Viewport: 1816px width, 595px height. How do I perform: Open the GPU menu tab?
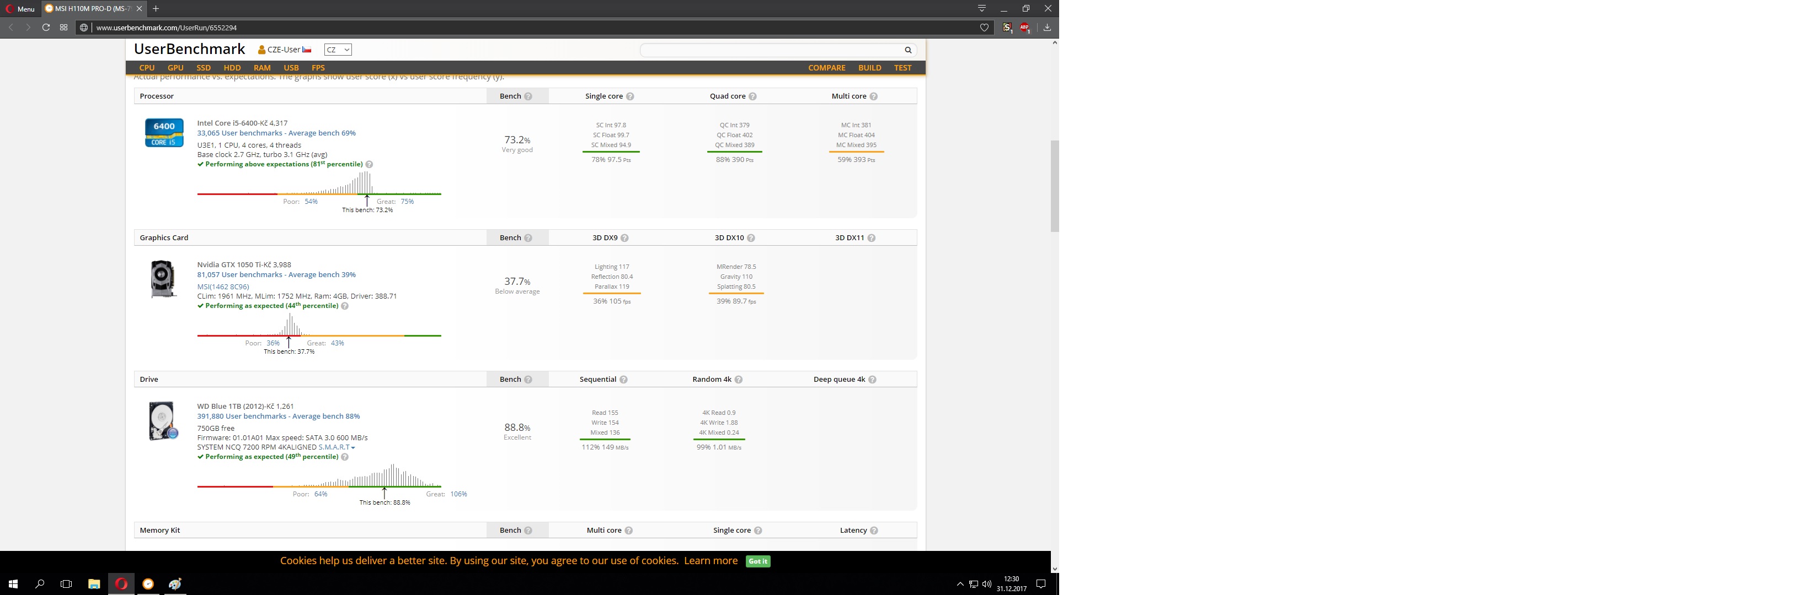[175, 68]
